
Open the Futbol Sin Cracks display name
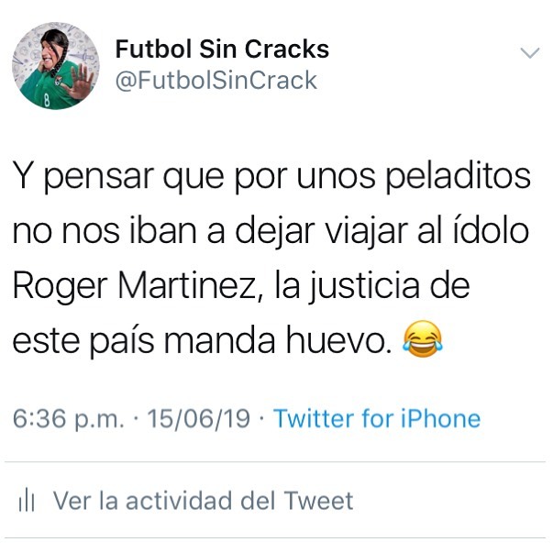point(222,49)
